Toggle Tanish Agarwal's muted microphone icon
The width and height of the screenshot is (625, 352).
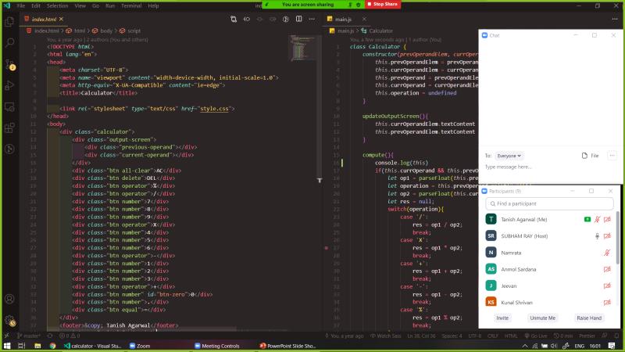pyautogui.click(x=597, y=220)
